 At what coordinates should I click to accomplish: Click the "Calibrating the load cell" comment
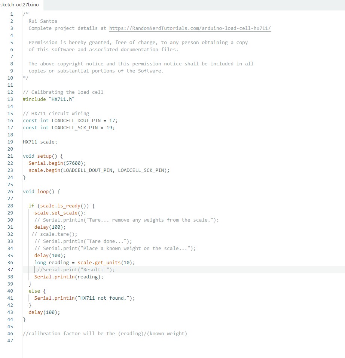pos(63,92)
